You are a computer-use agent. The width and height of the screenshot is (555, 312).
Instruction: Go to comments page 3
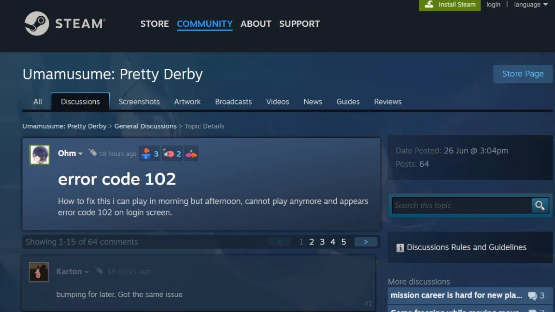(x=322, y=242)
